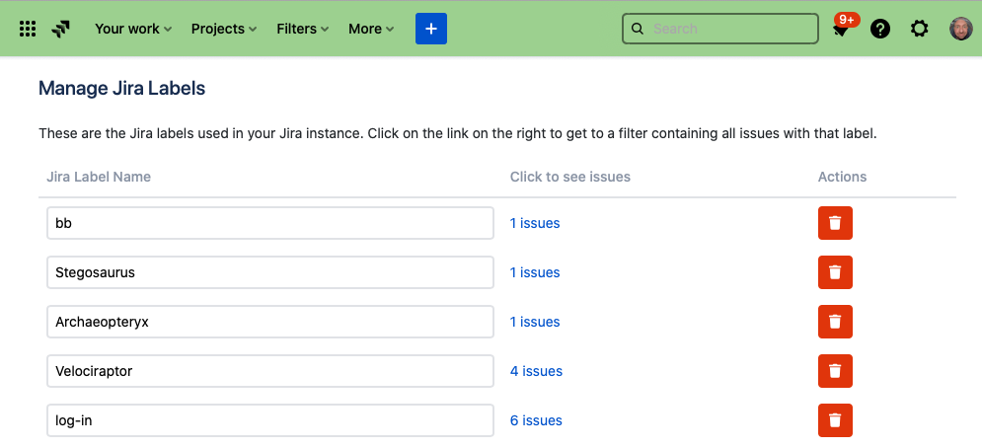Image resolution: width=982 pixels, height=448 pixels.
Task: Open the help question mark icon
Action: pos(880,29)
